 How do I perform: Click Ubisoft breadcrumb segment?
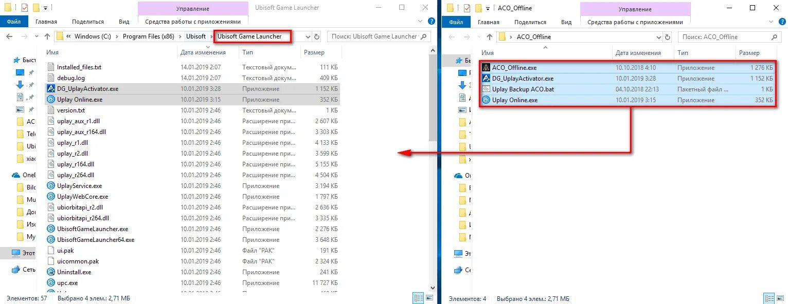[x=196, y=36]
